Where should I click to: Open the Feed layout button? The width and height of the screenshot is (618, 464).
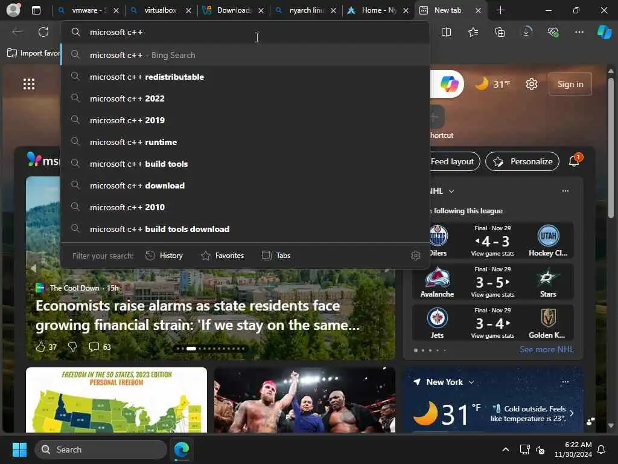coord(453,161)
